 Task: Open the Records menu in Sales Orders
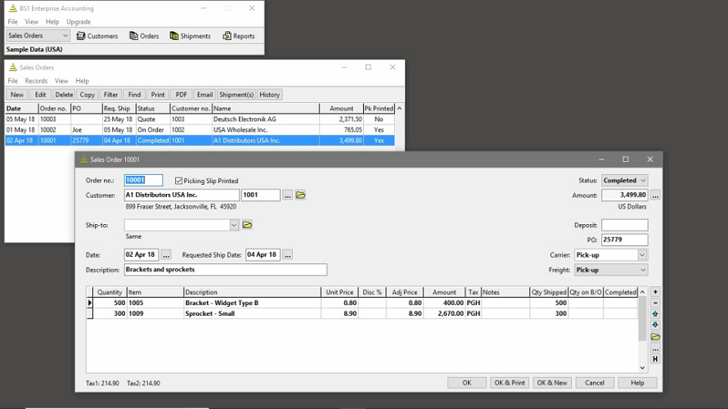click(36, 81)
